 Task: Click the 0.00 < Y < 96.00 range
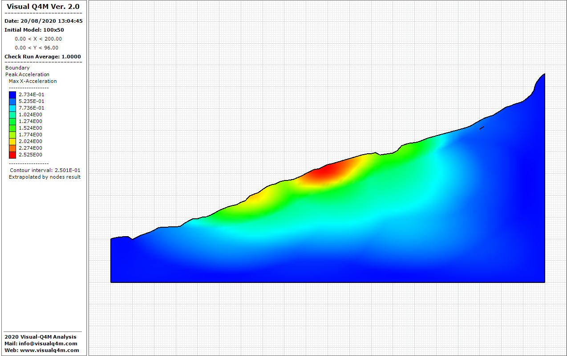coord(36,48)
